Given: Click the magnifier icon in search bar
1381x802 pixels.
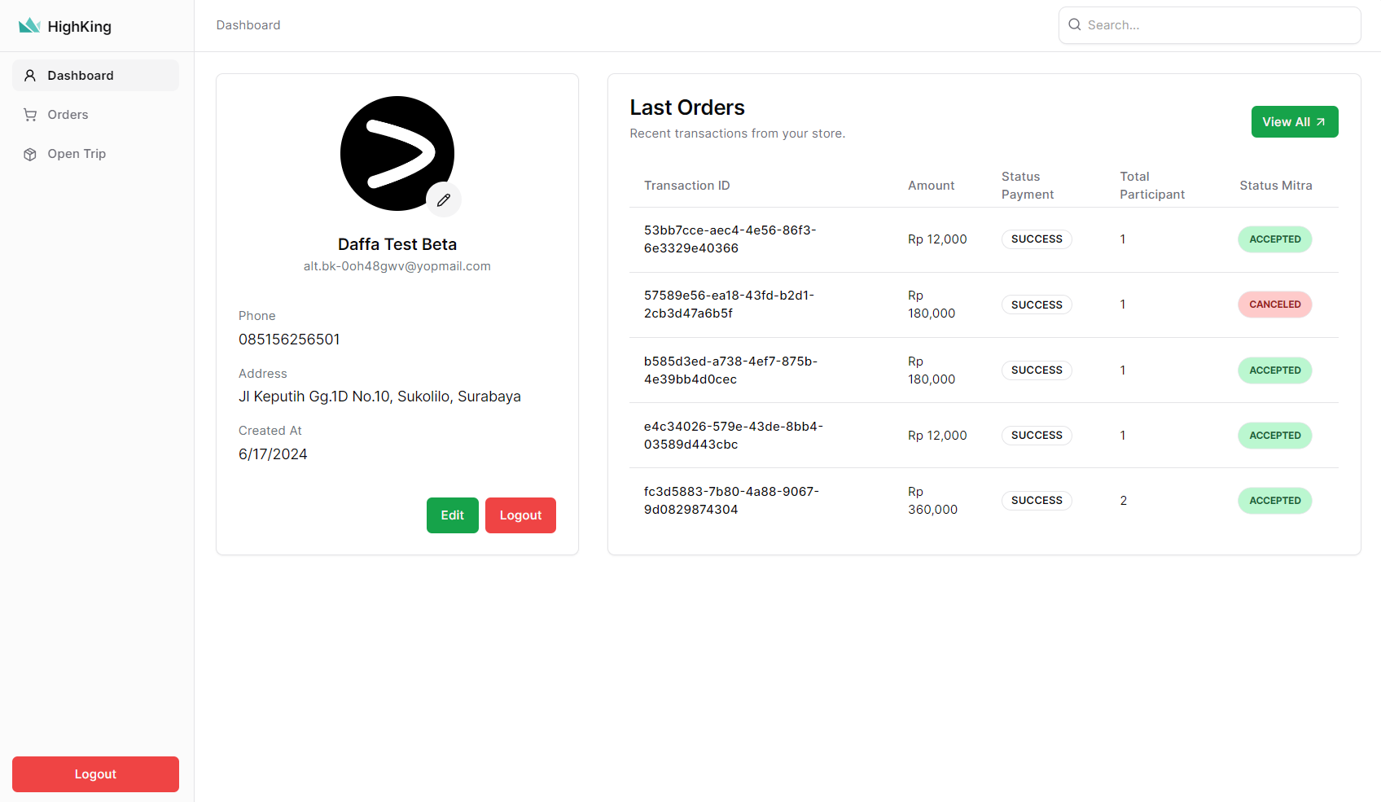Looking at the screenshot, I should (x=1075, y=25).
